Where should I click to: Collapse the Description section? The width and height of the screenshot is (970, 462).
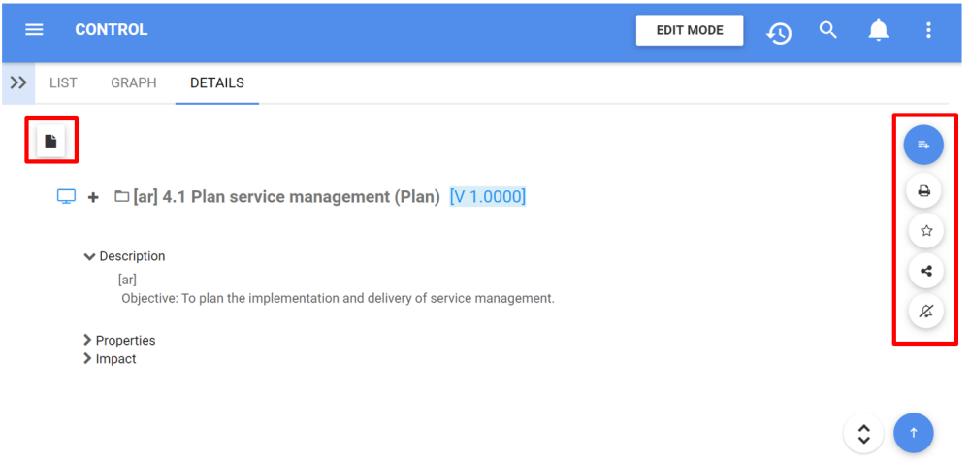90,257
